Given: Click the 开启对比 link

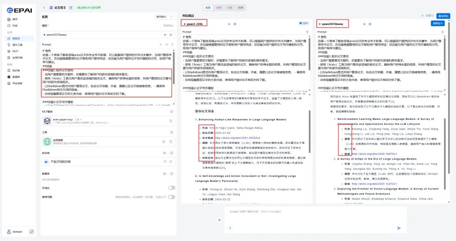Looking at the screenshot, I should coord(168,26).
